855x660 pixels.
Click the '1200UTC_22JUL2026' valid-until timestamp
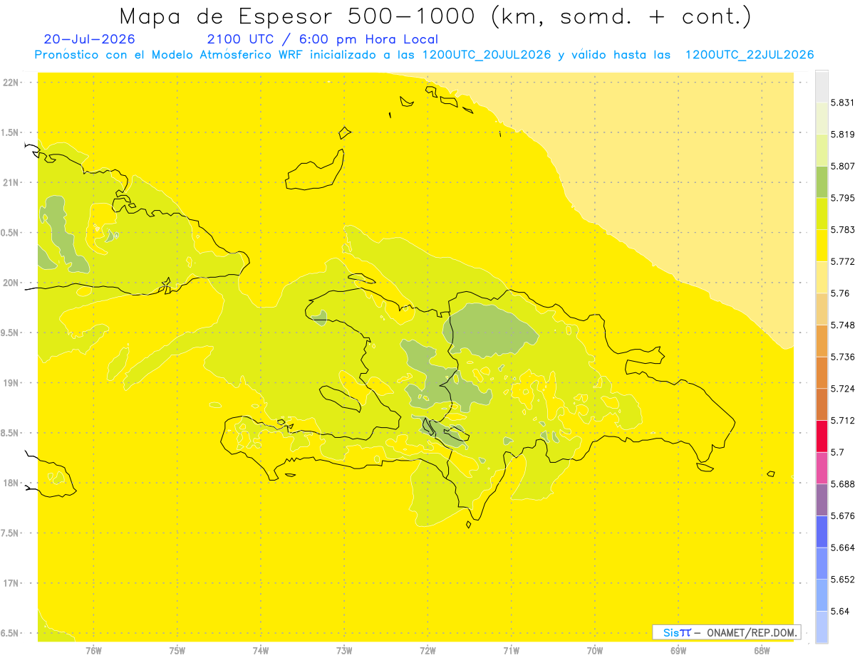pos(750,55)
